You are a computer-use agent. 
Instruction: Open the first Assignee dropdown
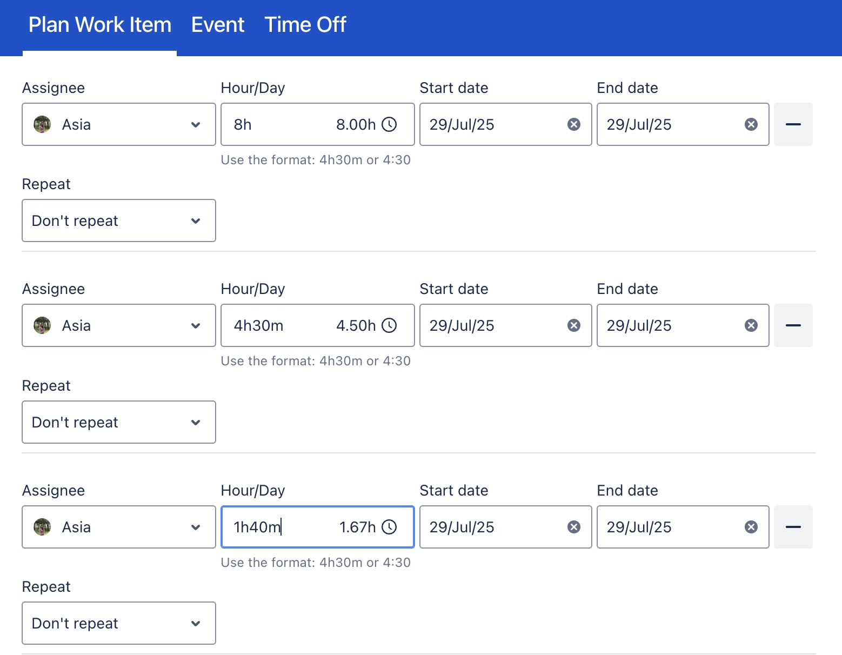click(119, 125)
